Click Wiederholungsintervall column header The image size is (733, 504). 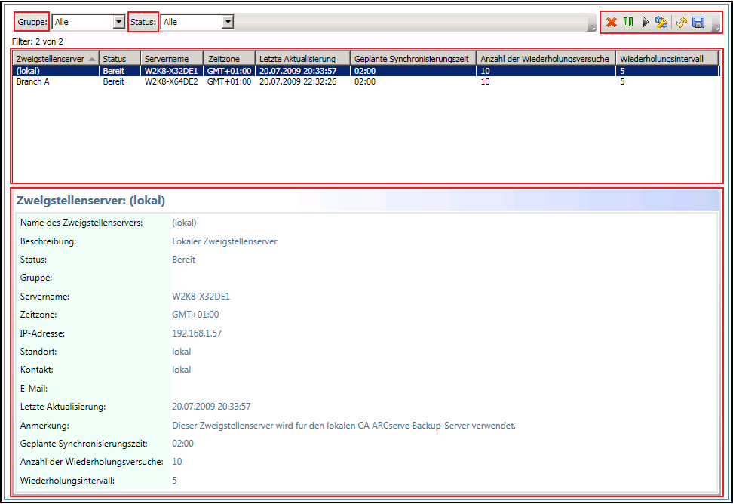point(667,58)
